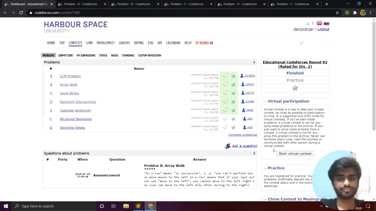Toggle favorite star for Good String

click(x=233, y=93)
